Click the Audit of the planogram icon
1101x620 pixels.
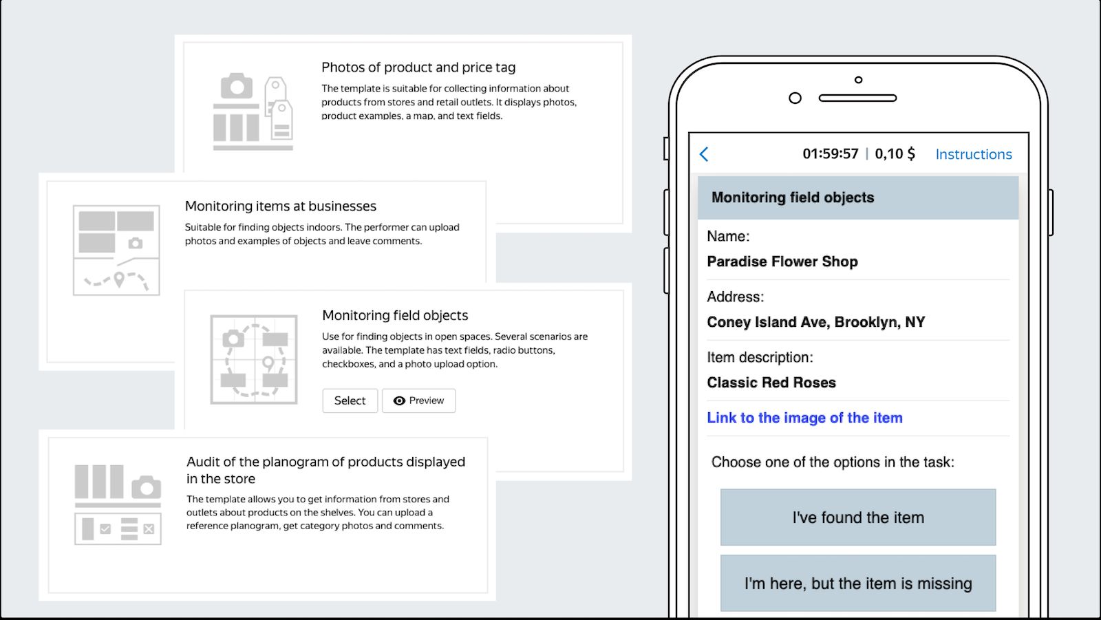[x=118, y=504]
